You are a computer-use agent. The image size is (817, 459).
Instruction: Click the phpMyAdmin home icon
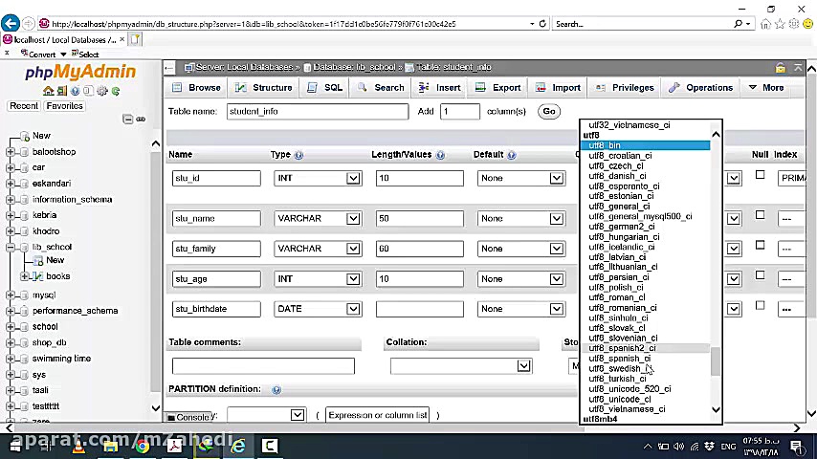[x=48, y=91]
